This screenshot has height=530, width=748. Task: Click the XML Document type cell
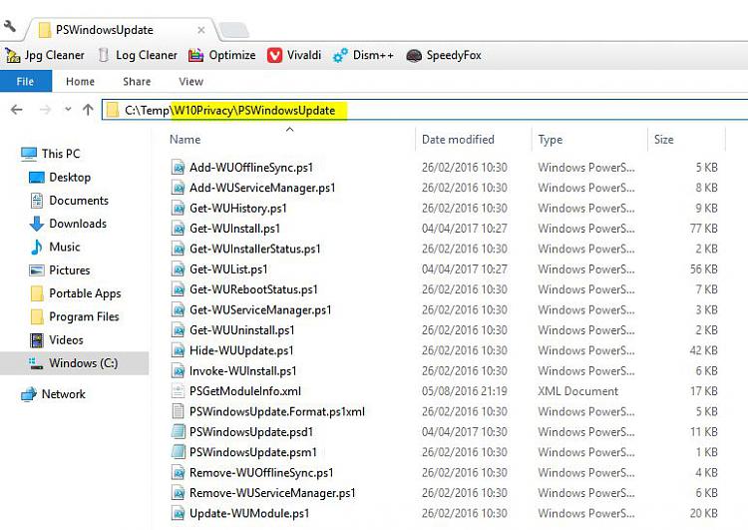click(x=577, y=391)
